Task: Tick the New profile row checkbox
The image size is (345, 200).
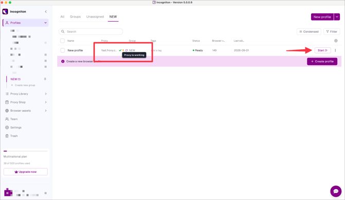Action: 62,50
